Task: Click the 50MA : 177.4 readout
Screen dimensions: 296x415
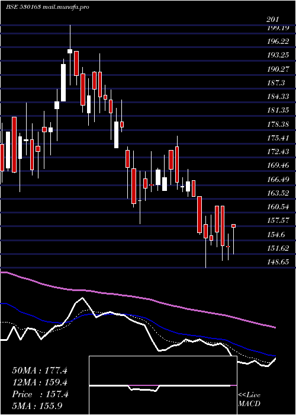Action: coord(40,371)
